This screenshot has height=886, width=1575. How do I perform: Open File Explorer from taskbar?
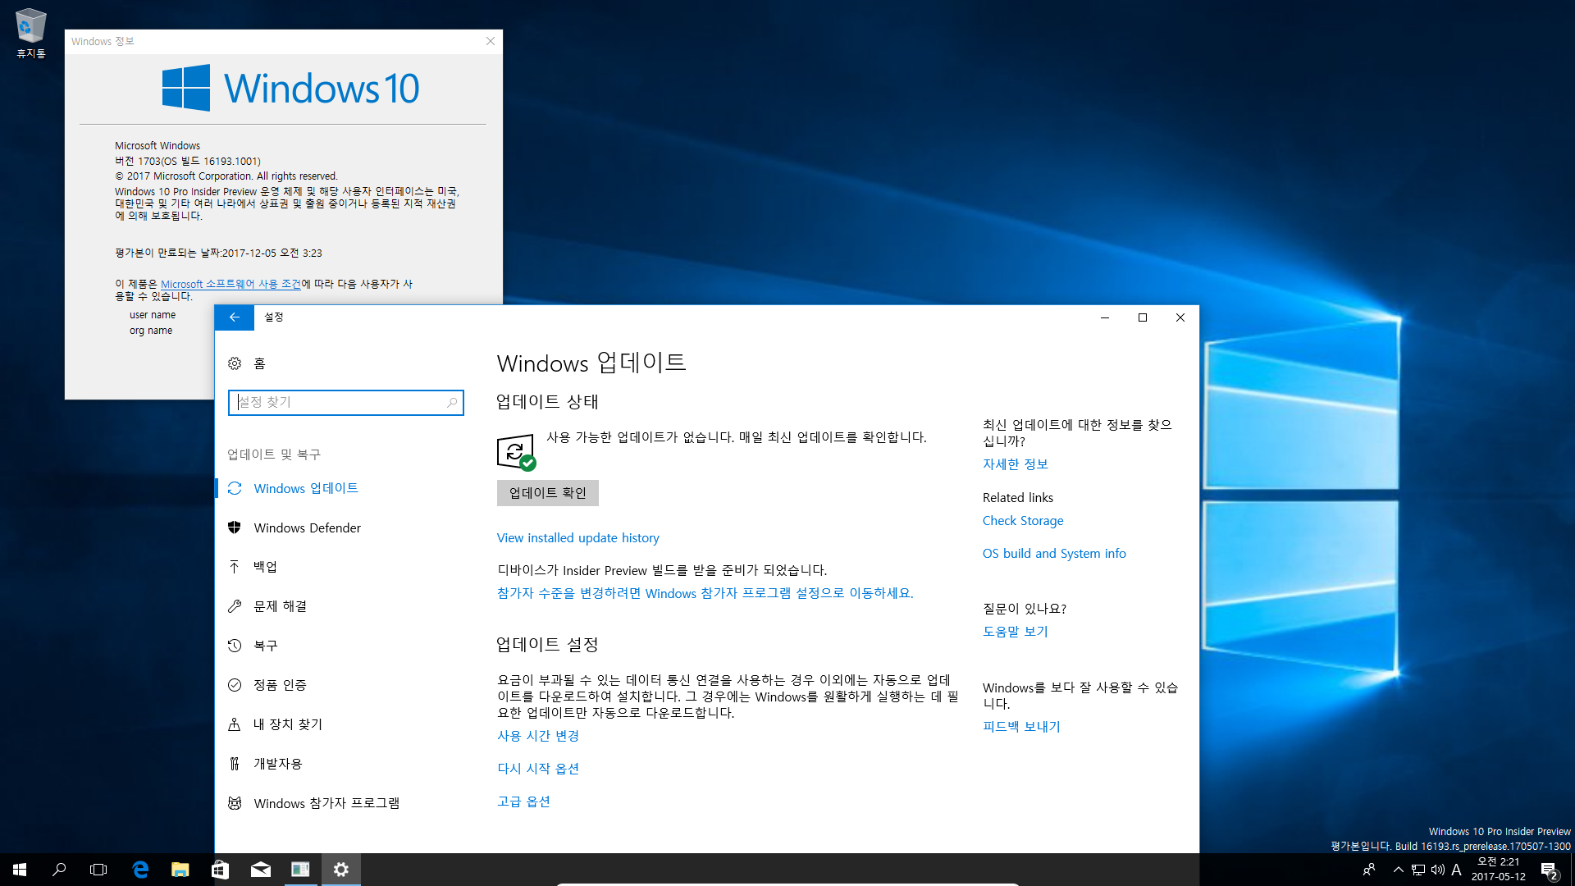[180, 870]
